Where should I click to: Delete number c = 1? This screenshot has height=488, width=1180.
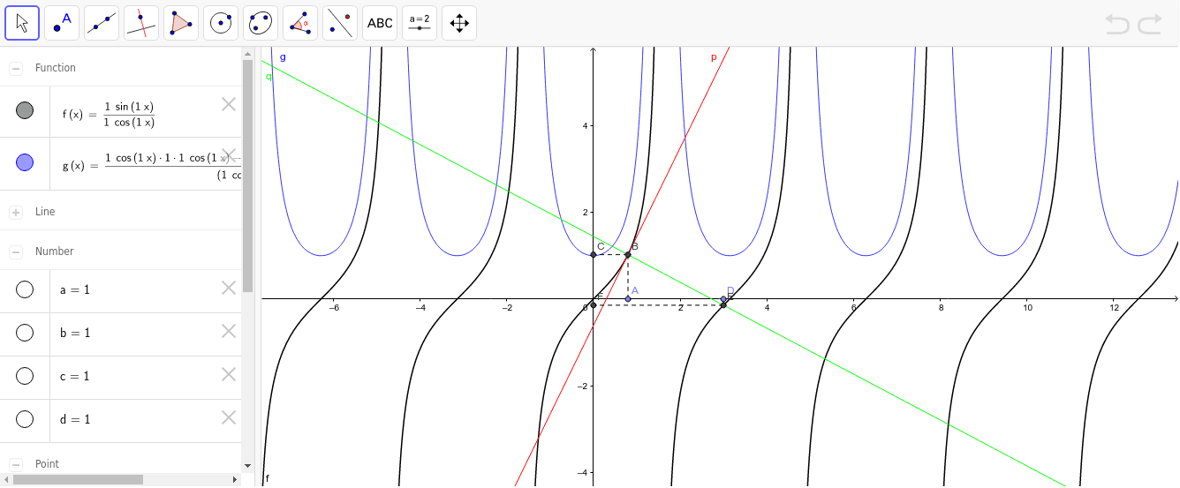229,374
